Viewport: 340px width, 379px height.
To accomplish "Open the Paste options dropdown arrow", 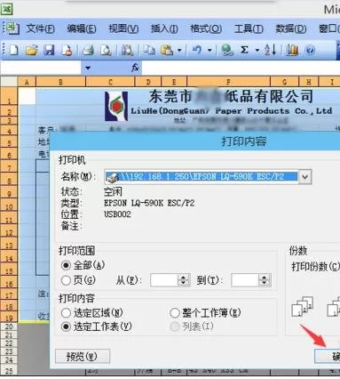I will click(179, 50).
